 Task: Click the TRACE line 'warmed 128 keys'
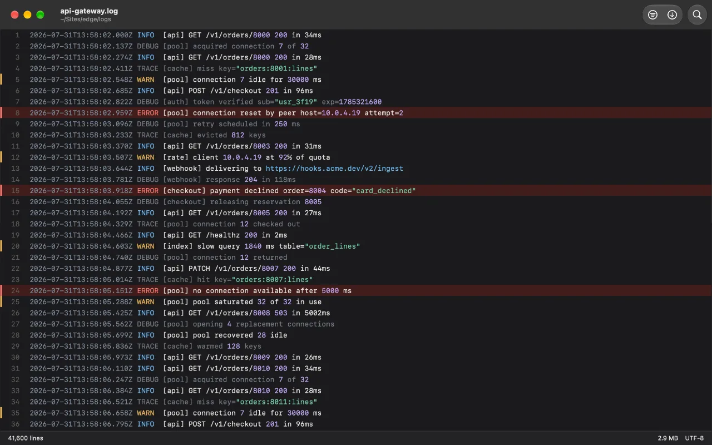pos(356,347)
